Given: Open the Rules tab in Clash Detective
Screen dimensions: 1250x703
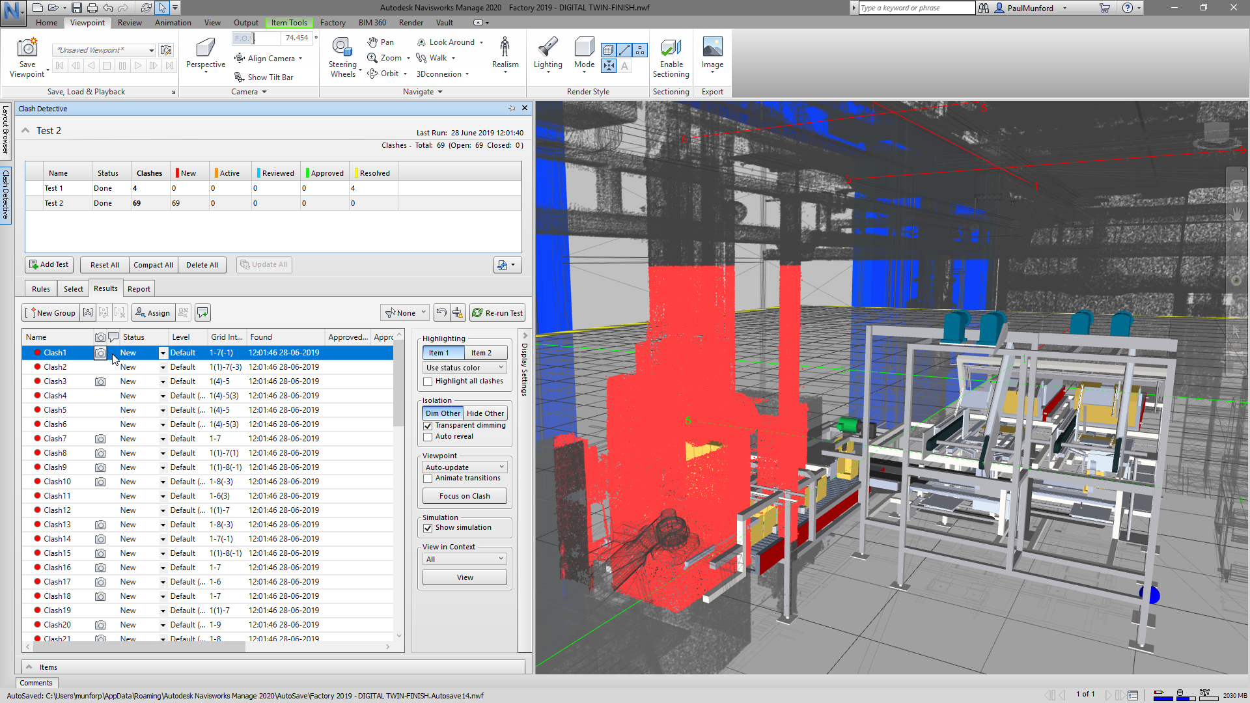Looking at the screenshot, I should click(40, 289).
